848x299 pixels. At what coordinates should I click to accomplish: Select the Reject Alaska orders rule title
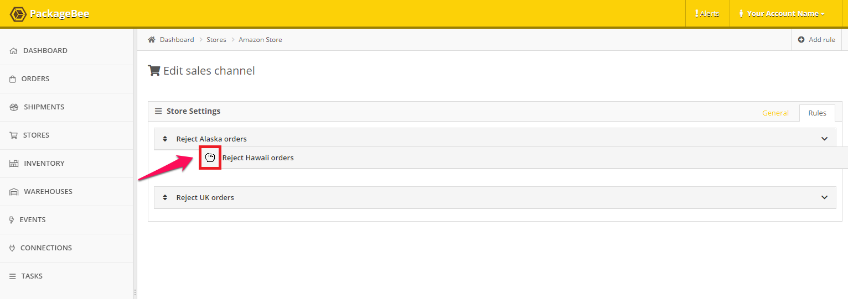[x=211, y=139]
